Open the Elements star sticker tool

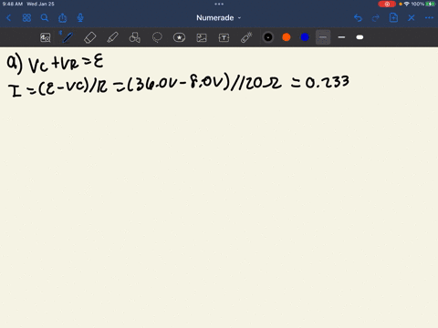click(x=179, y=37)
